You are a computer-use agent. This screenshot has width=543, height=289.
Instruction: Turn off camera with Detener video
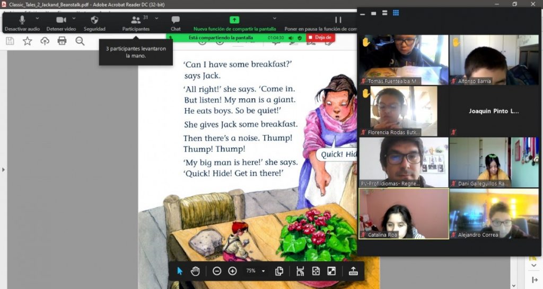click(61, 23)
